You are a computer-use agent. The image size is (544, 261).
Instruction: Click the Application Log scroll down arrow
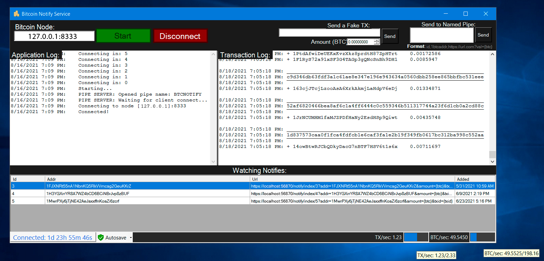pos(213,162)
